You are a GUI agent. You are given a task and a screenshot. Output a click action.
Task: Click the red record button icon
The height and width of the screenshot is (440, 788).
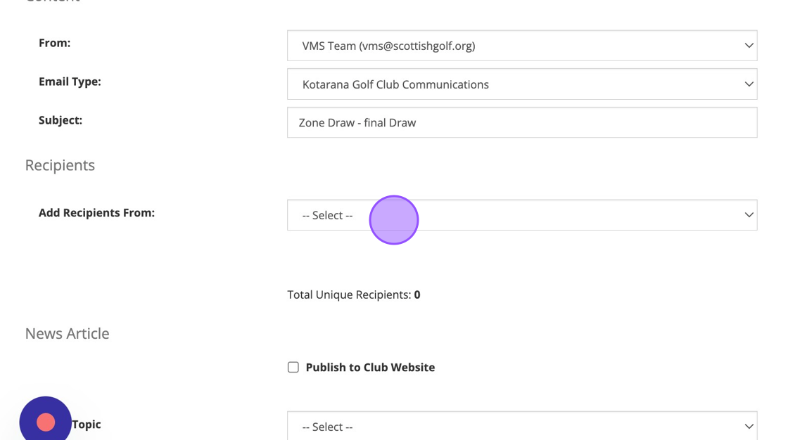tap(46, 422)
